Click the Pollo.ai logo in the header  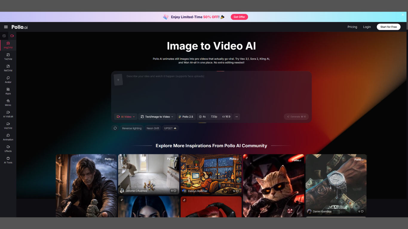[20, 27]
